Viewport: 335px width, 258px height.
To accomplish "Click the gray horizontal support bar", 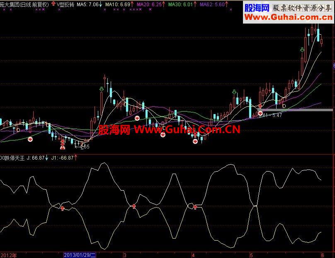I will pos(295,110).
